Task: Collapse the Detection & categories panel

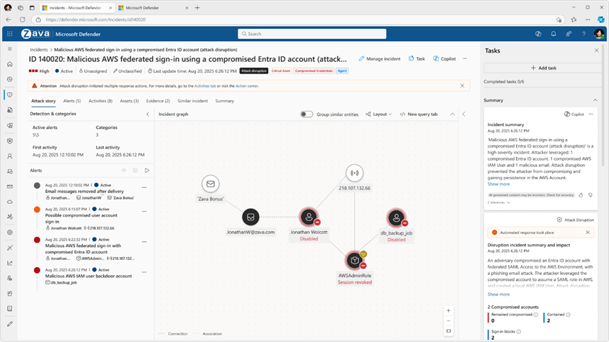Action: click(148, 114)
